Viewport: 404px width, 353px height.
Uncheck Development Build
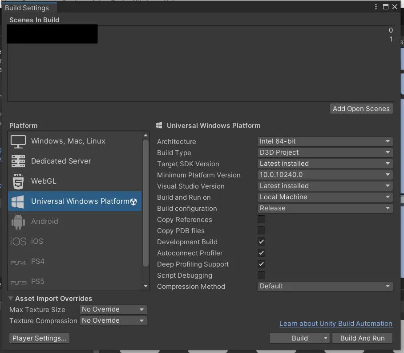[261, 242]
